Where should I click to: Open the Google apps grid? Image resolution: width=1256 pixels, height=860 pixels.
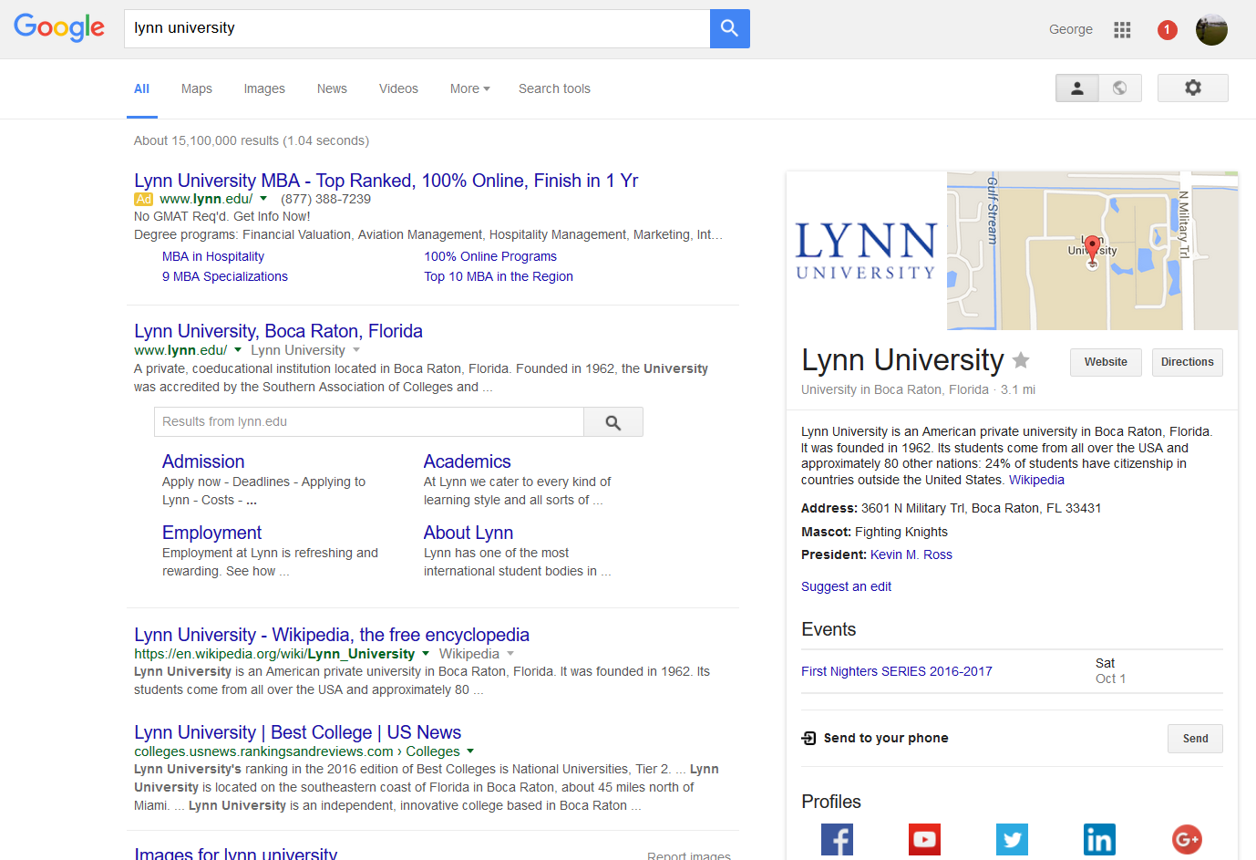1122,30
